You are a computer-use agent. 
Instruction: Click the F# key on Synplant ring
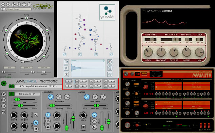27,23
